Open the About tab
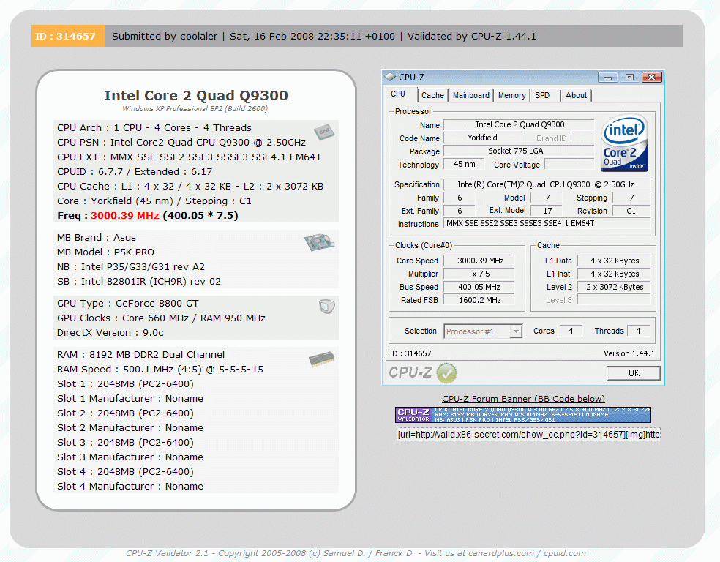 tap(576, 95)
